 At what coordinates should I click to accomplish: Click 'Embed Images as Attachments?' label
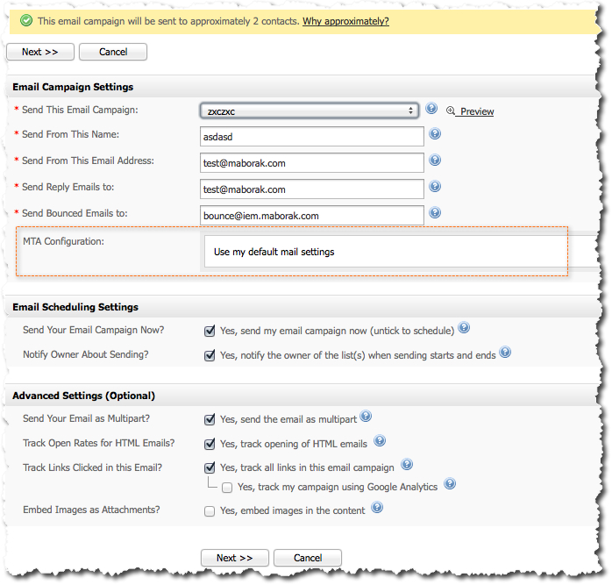click(91, 510)
